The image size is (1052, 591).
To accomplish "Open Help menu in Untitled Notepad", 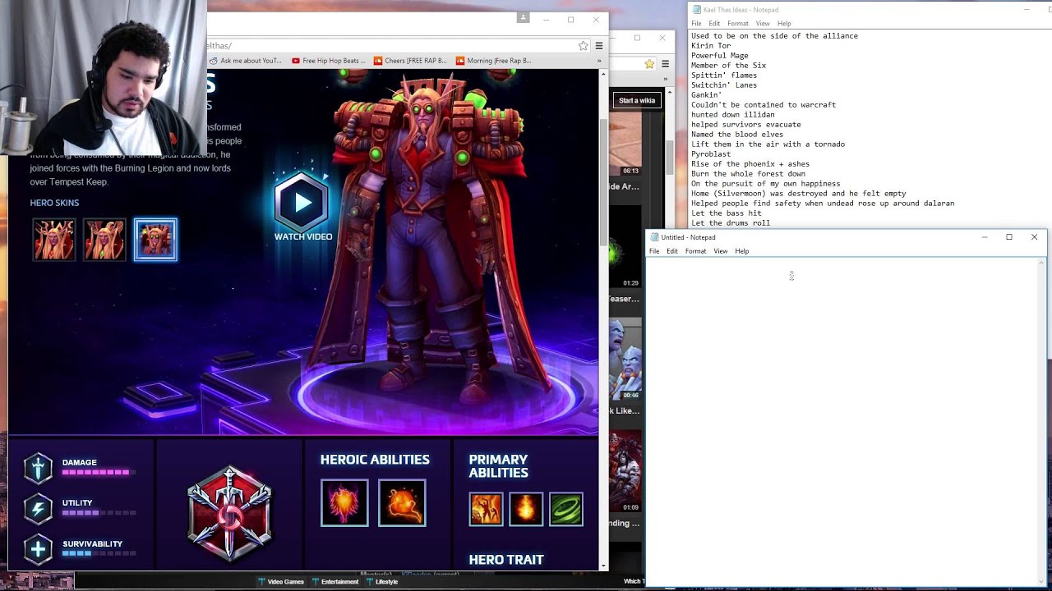I will click(742, 251).
